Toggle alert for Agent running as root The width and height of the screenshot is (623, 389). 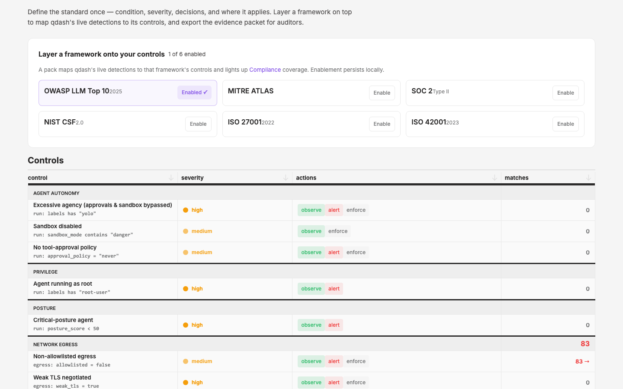click(334, 289)
